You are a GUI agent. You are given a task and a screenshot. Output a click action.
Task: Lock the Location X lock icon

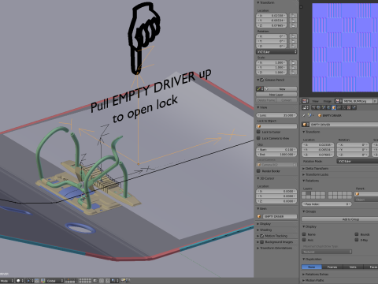pos(293,16)
